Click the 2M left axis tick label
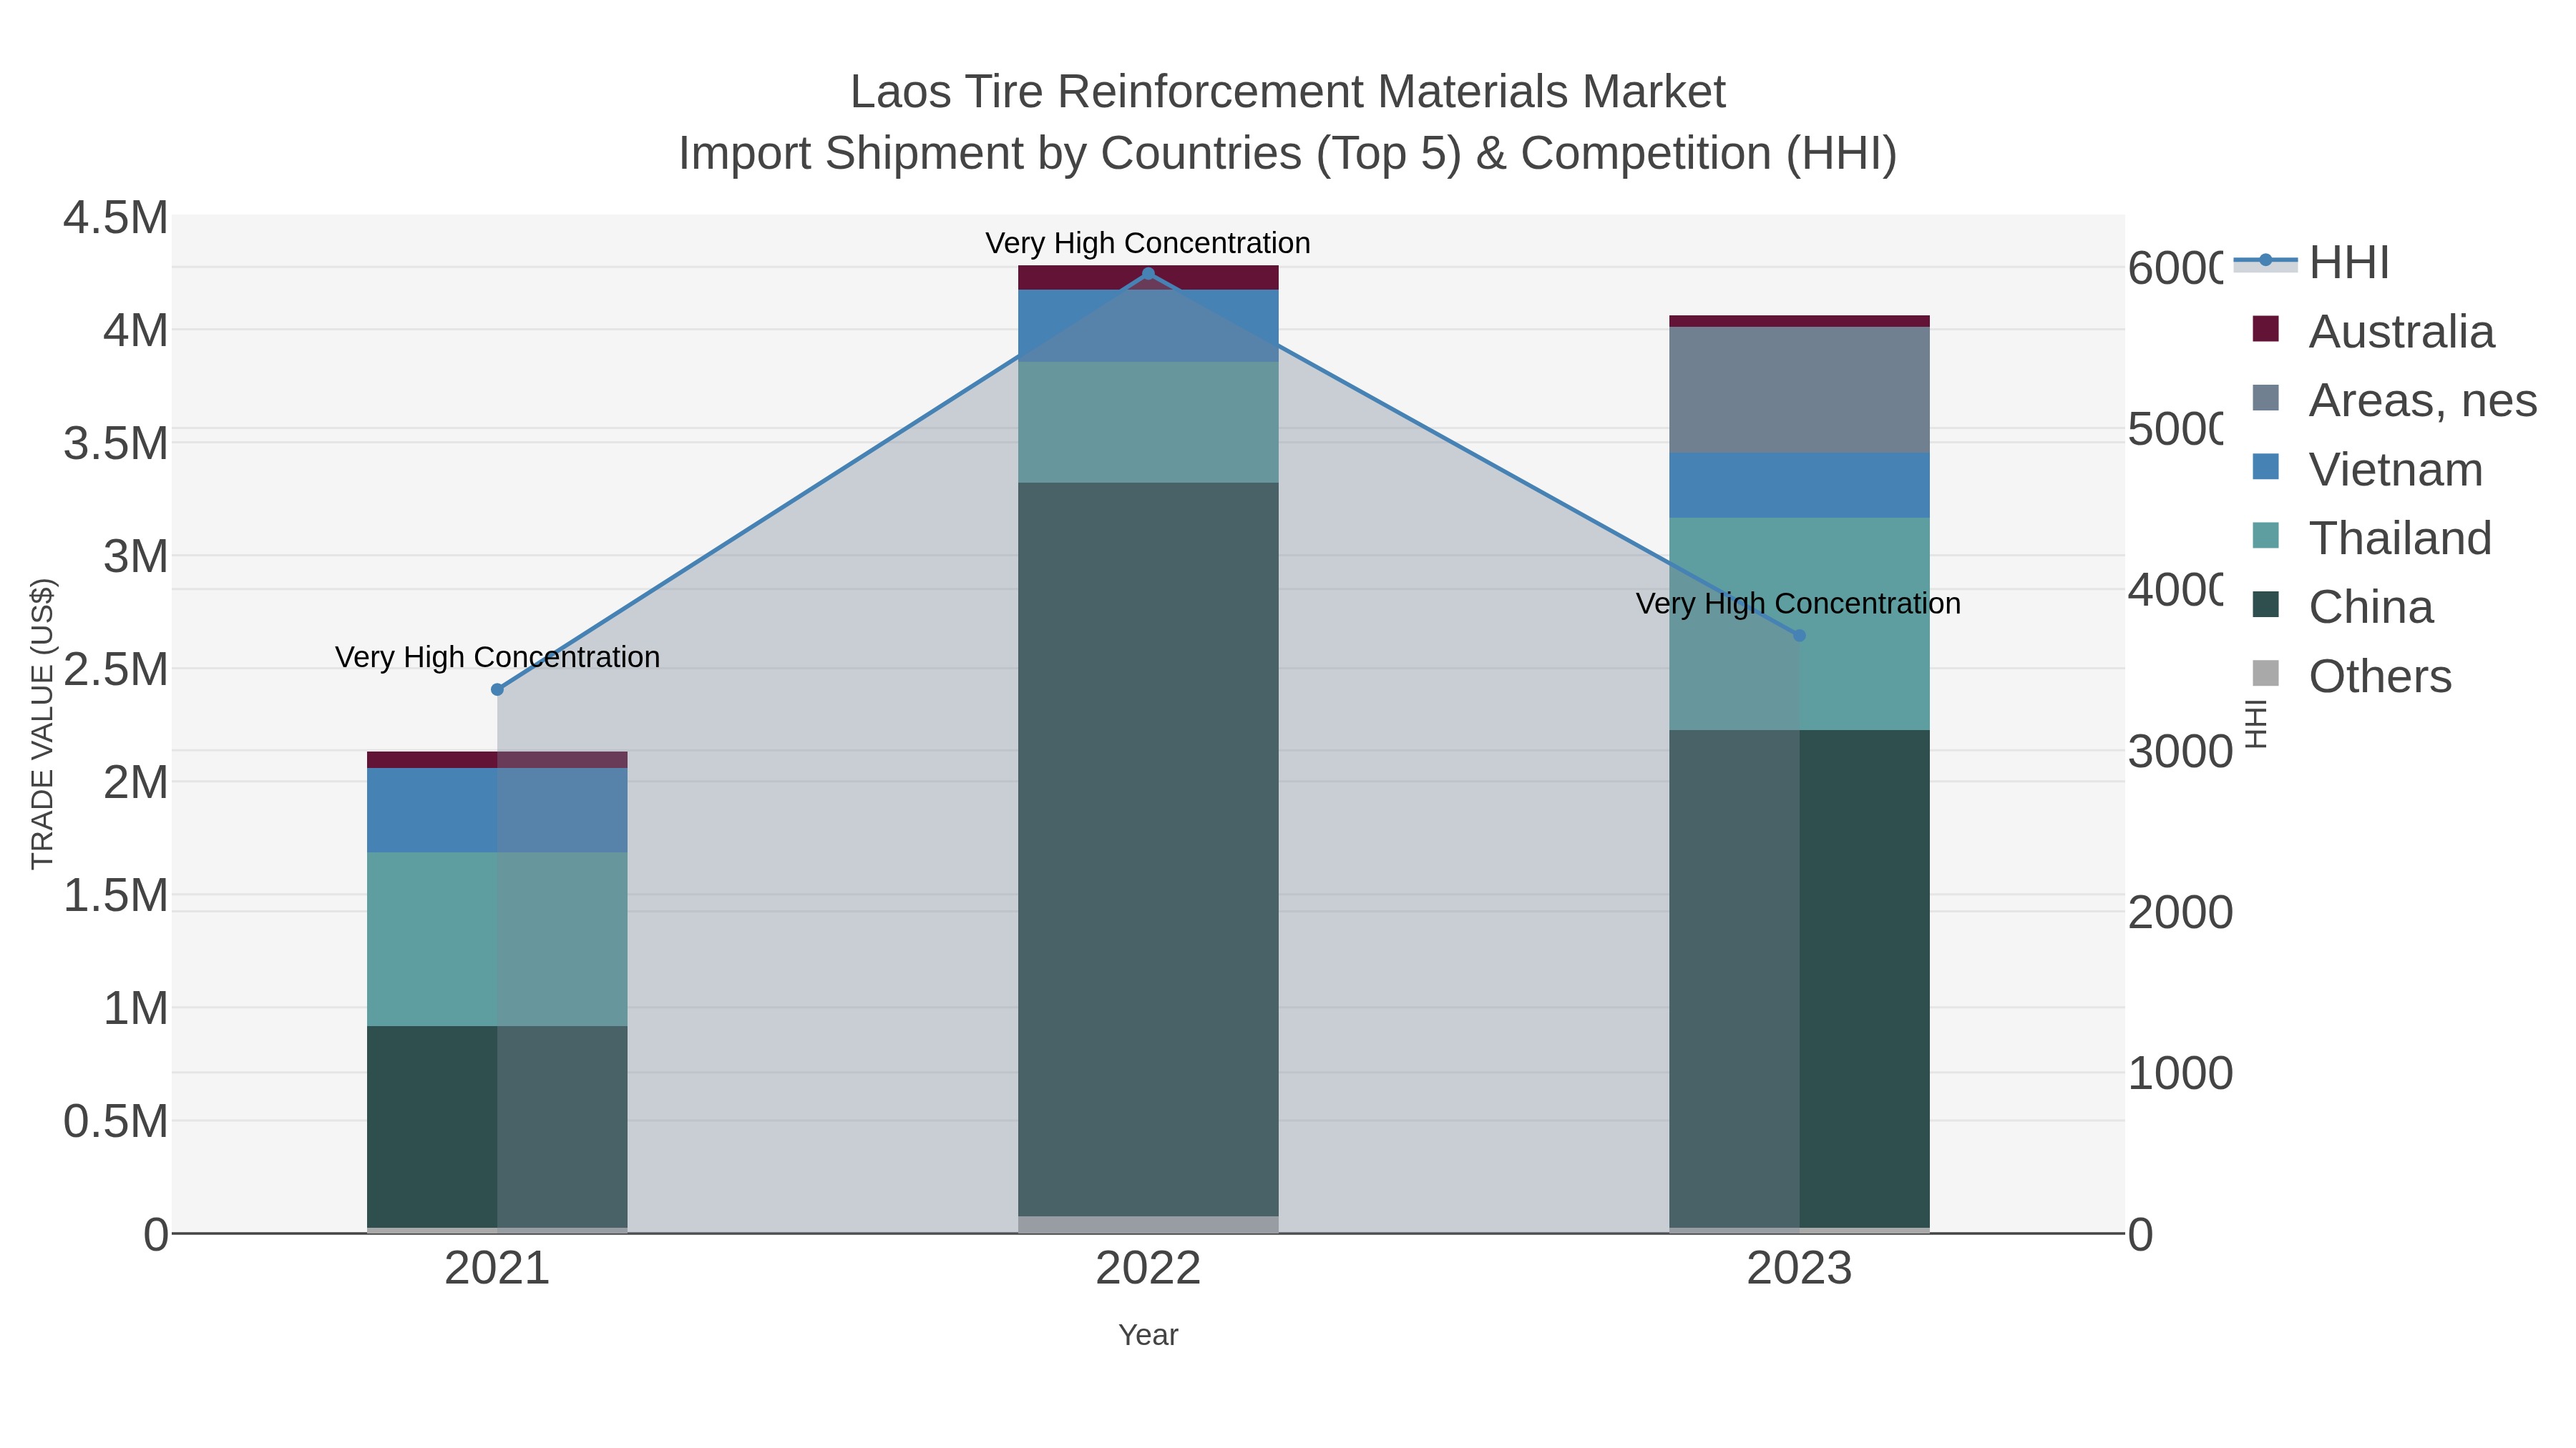 [136, 782]
